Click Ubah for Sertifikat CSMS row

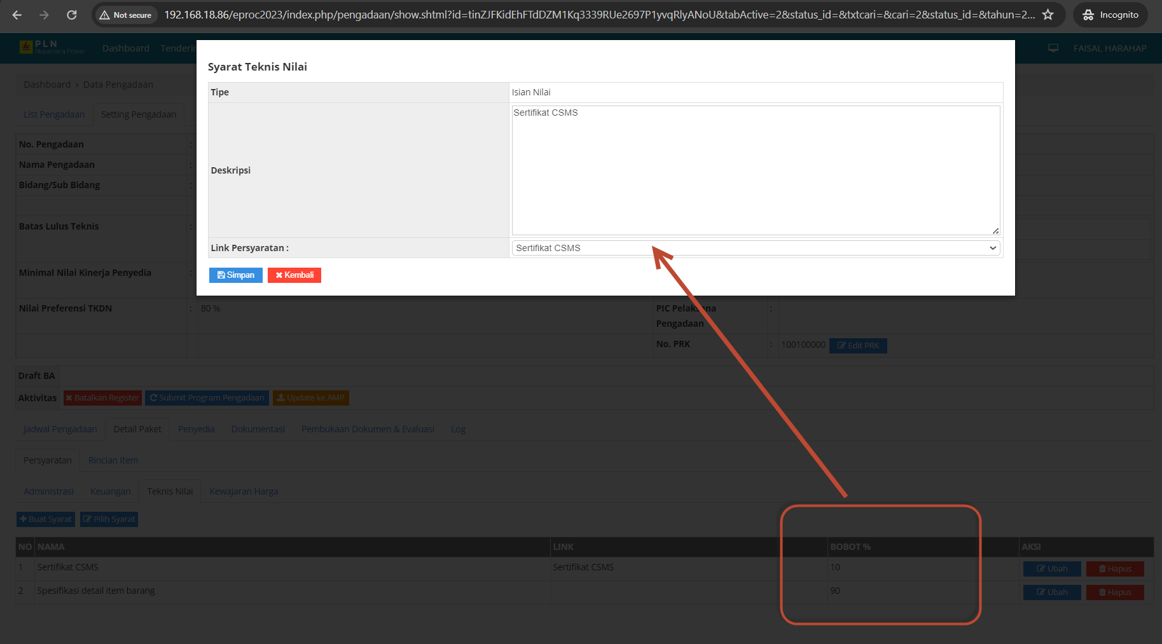click(x=1052, y=569)
